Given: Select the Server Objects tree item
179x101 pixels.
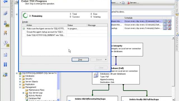Looking at the screenshot, I should (32, 82).
